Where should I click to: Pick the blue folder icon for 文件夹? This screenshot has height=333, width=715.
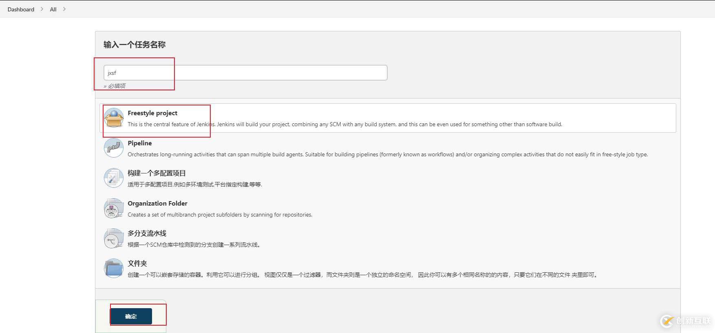[114, 269]
